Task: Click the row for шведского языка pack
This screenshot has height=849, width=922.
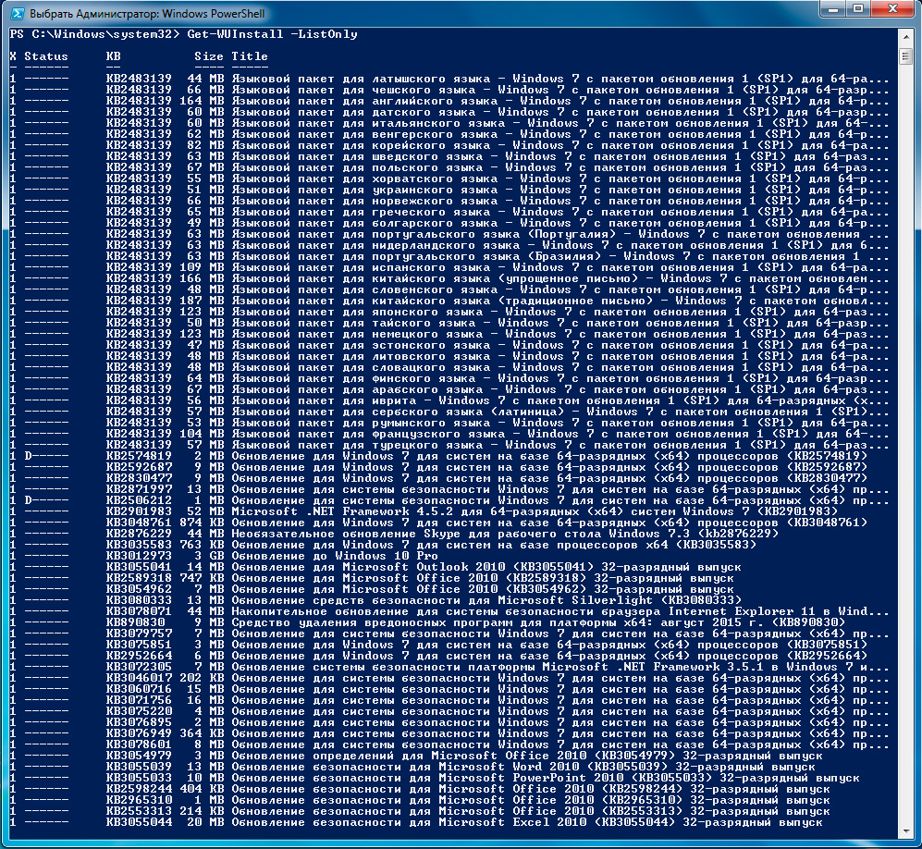Action: [449, 157]
